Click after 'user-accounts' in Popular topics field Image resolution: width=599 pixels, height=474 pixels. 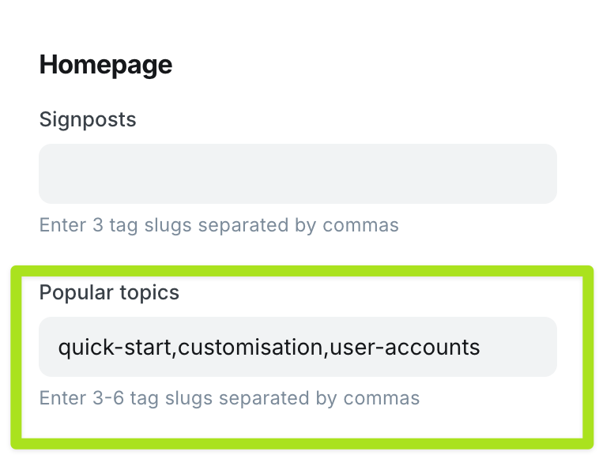482,347
